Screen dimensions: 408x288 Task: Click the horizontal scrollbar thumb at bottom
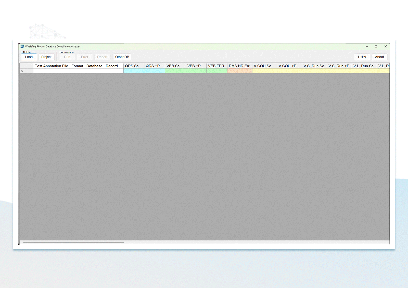pyautogui.click(x=73, y=242)
